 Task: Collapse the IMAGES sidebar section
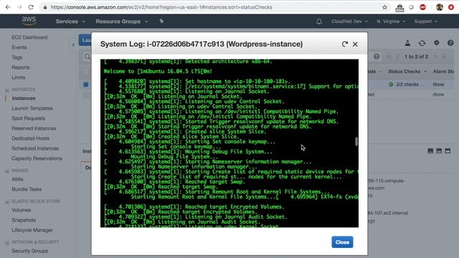coord(7,171)
